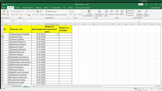
Task: Toggle Underline formatting
Action: click(17, 15)
